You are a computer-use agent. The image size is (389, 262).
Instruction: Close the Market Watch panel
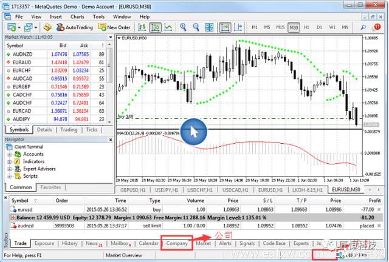coord(111,37)
